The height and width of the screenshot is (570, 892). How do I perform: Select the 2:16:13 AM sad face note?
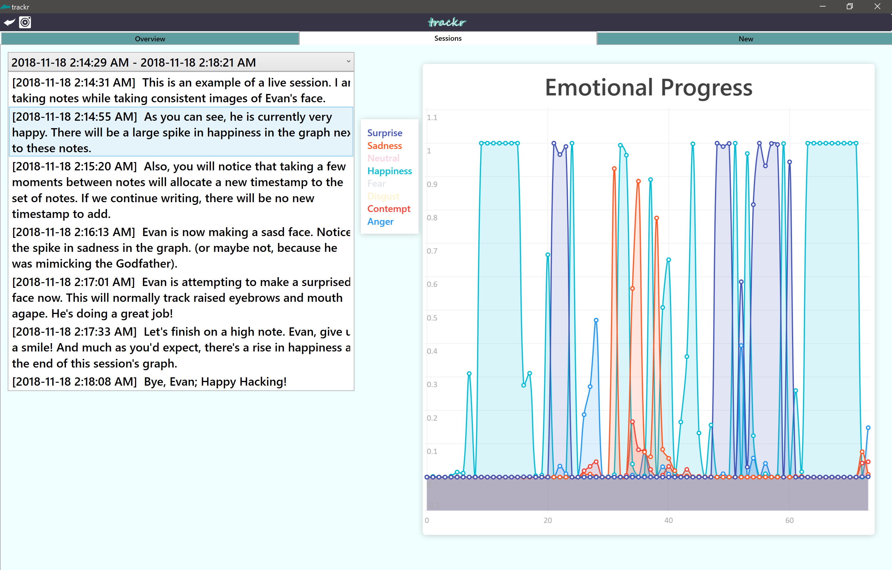(x=181, y=248)
